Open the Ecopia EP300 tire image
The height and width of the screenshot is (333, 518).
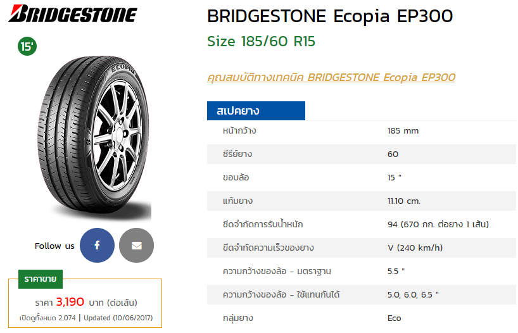coord(94,137)
